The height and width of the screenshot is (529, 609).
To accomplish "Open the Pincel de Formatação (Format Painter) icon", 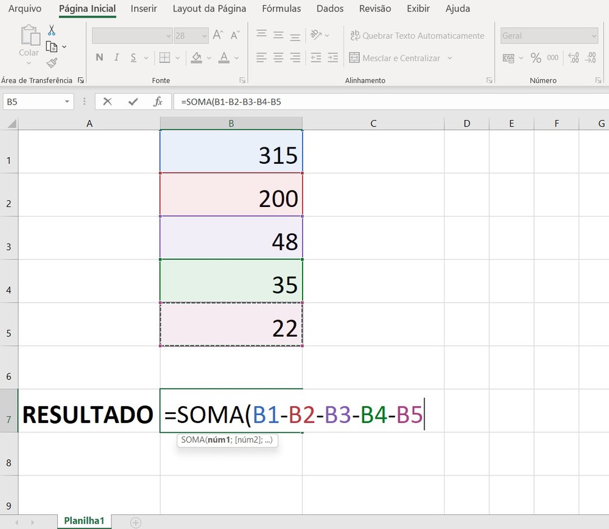I will (52, 63).
